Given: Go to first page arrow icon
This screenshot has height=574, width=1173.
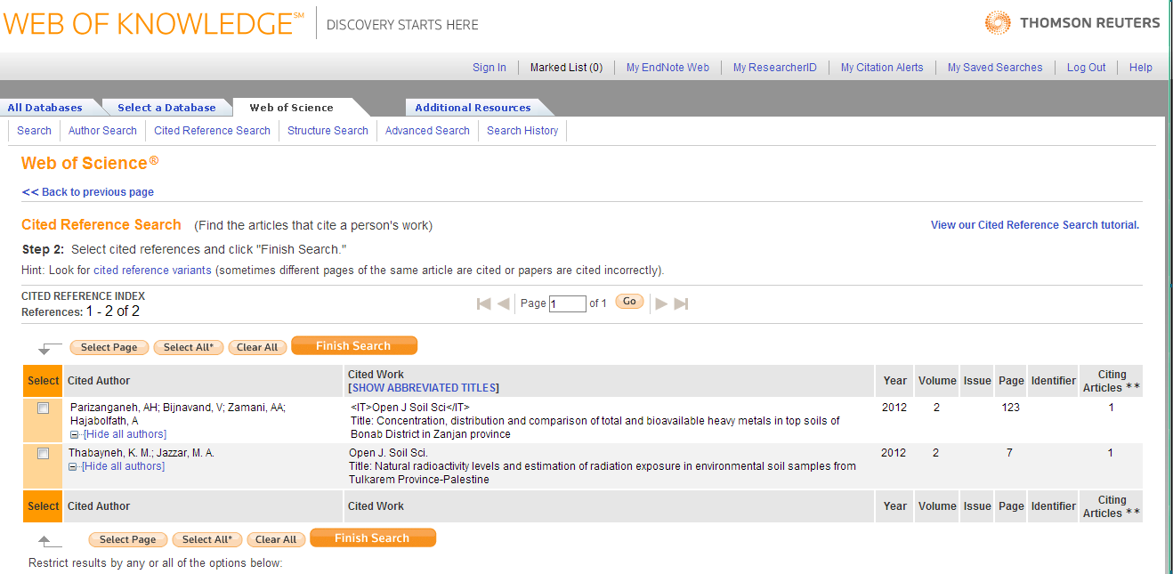Looking at the screenshot, I should coord(484,303).
